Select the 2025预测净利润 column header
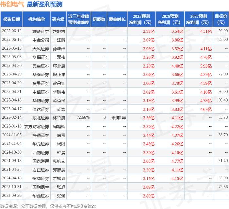Viewport: 229px width, 209px height. pyautogui.click(x=141, y=19)
